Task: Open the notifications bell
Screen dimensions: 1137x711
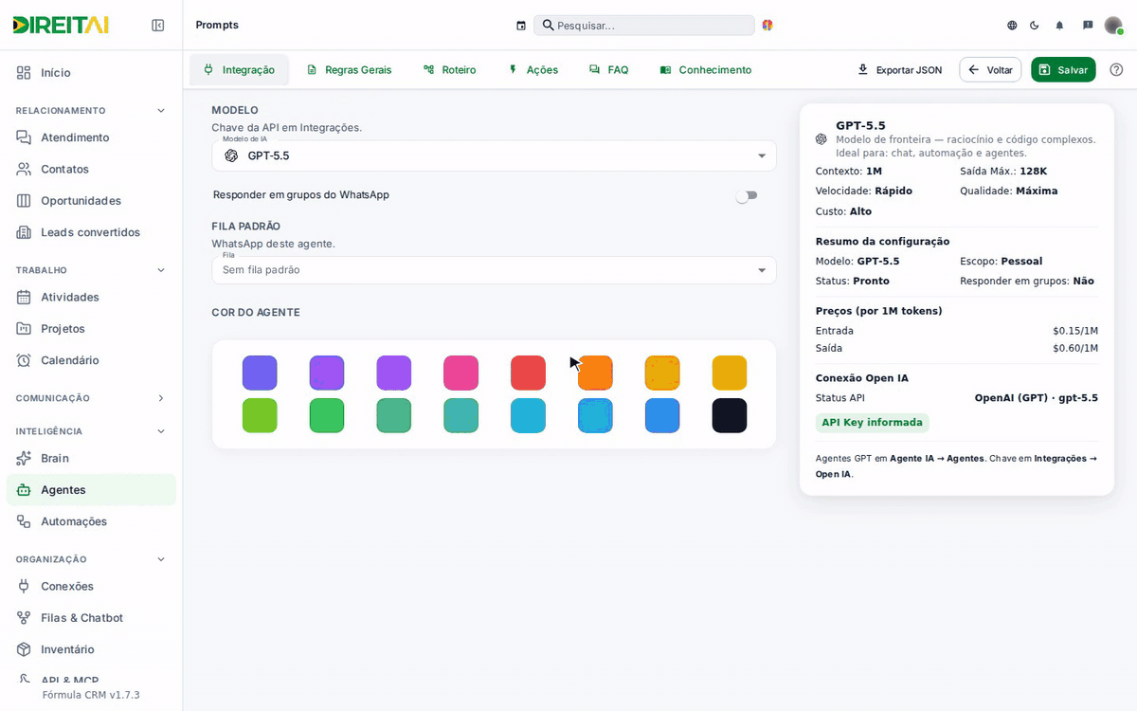Action: [1059, 26]
